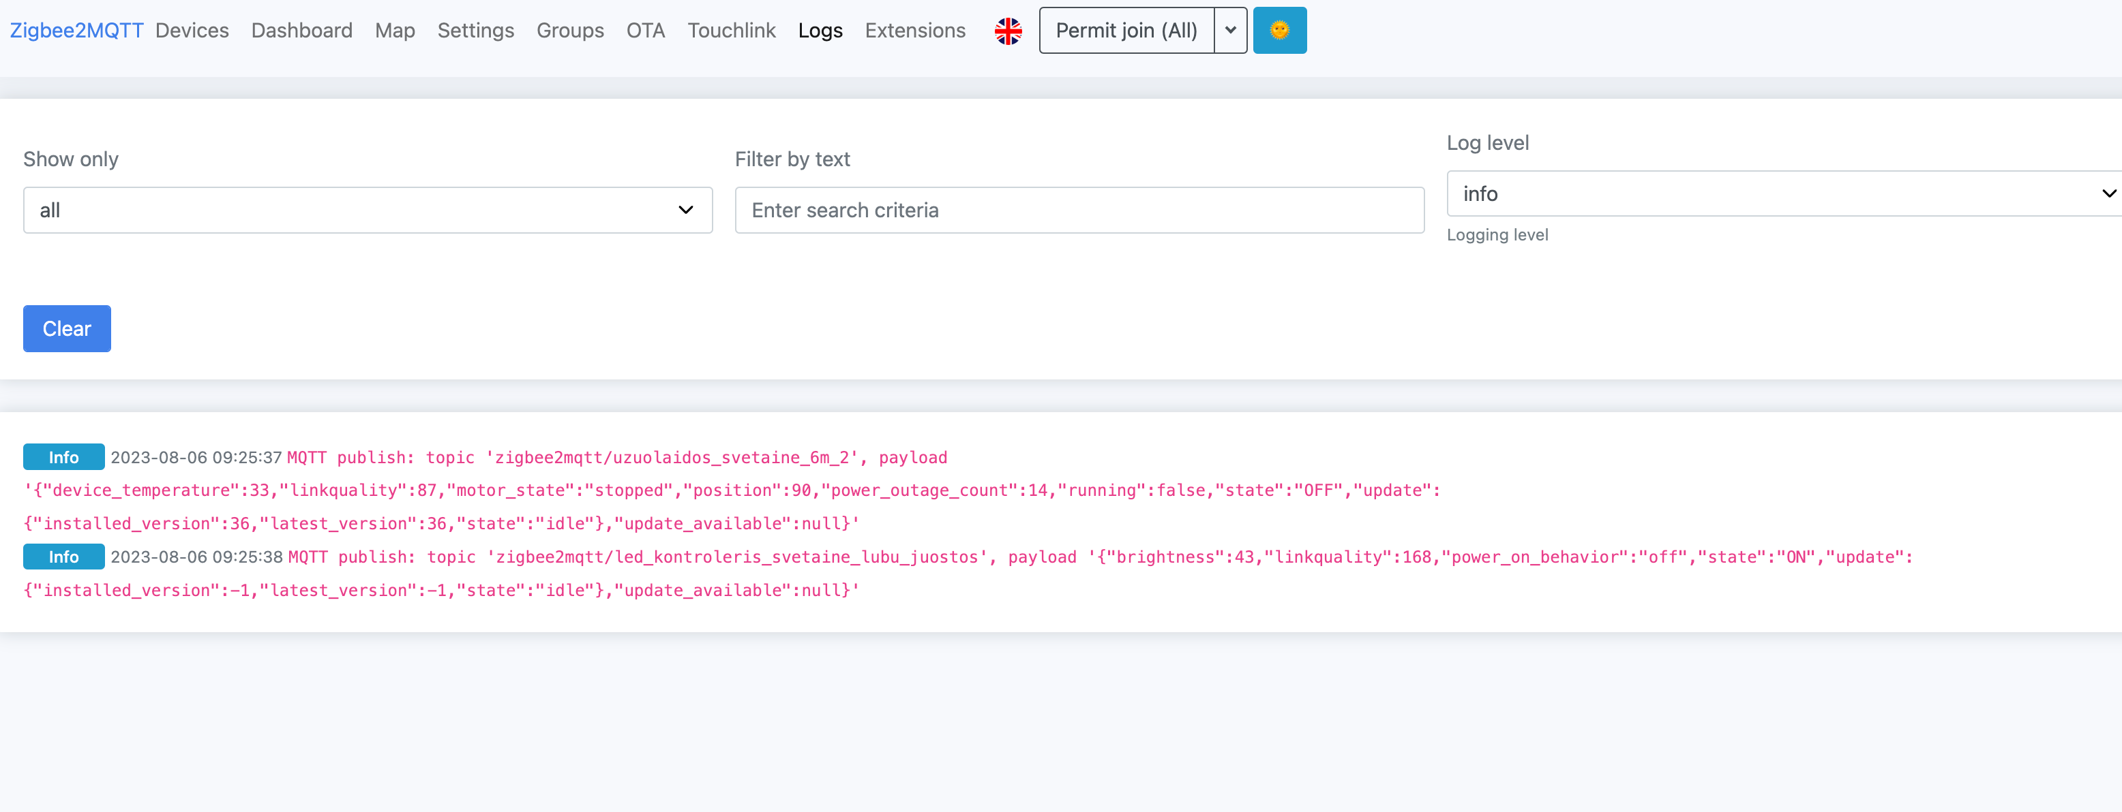2122x812 pixels.
Task: Open the Dashboard tab
Action: 301,31
